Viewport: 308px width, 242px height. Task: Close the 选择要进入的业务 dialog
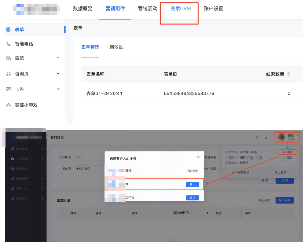pyautogui.click(x=198, y=157)
